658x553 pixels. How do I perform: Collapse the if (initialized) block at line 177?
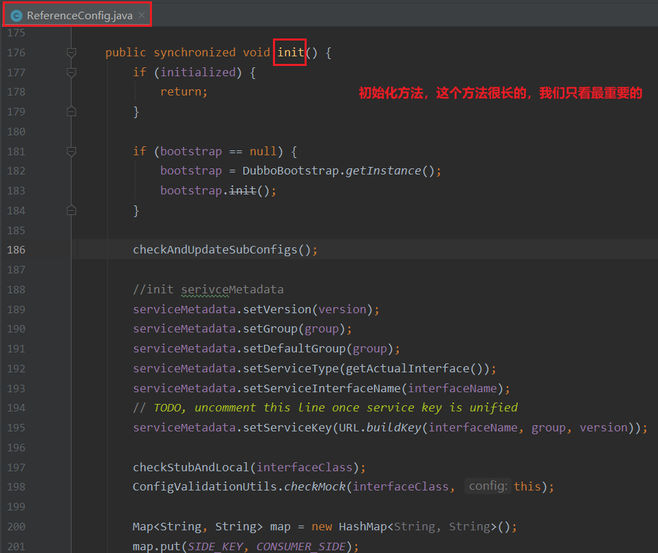tap(72, 73)
